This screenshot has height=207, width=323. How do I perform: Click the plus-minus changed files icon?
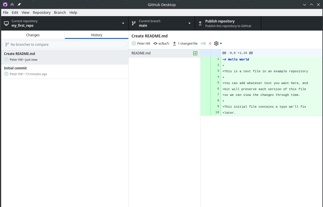tap(174, 43)
